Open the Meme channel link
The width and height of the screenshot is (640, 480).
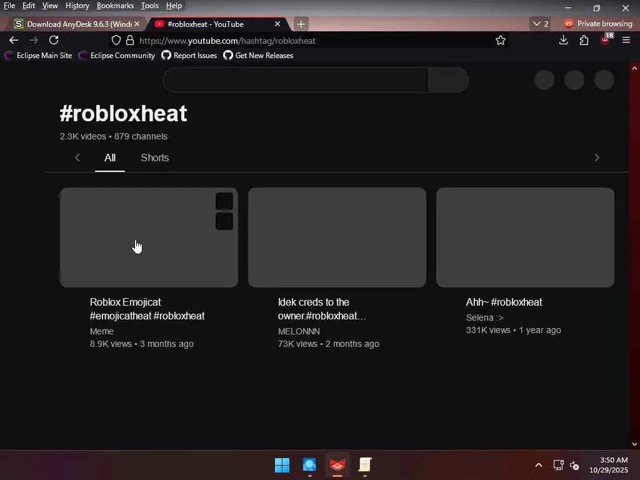[102, 331]
